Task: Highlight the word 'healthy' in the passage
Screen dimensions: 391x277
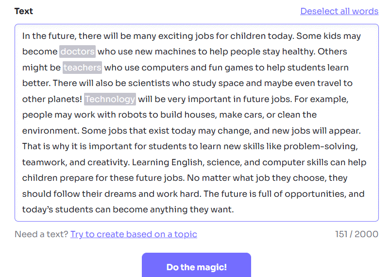Action: coord(295,52)
